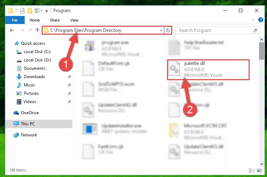Click the pin icon beside Pictures
This screenshot has width=267, height=177.
tap(69, 93)
